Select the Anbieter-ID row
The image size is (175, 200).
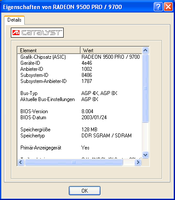80,69
